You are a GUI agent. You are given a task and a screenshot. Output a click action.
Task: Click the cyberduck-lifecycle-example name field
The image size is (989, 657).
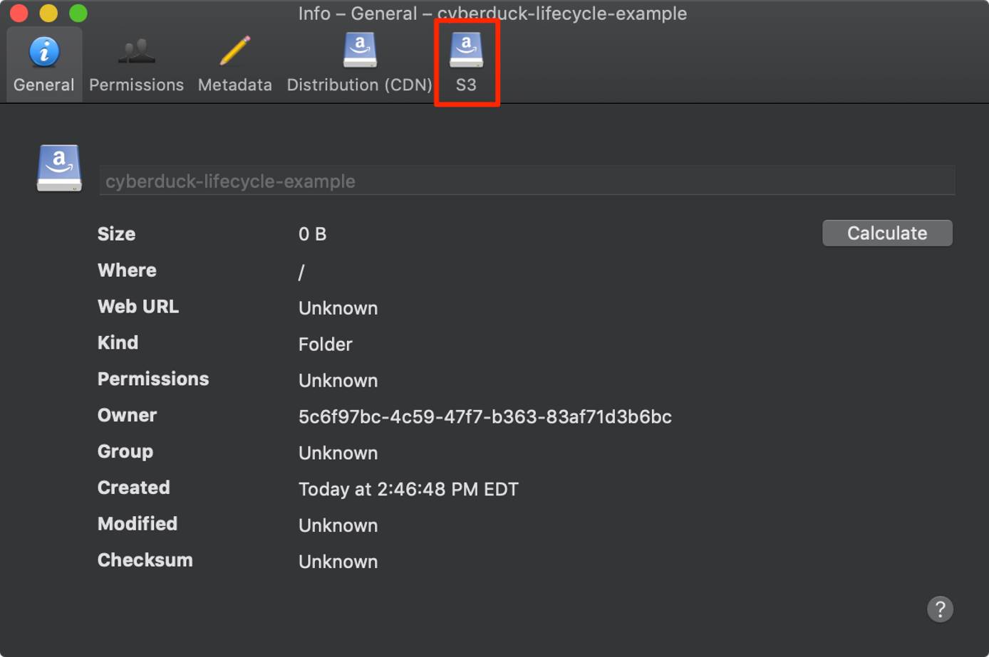[527, 180]
